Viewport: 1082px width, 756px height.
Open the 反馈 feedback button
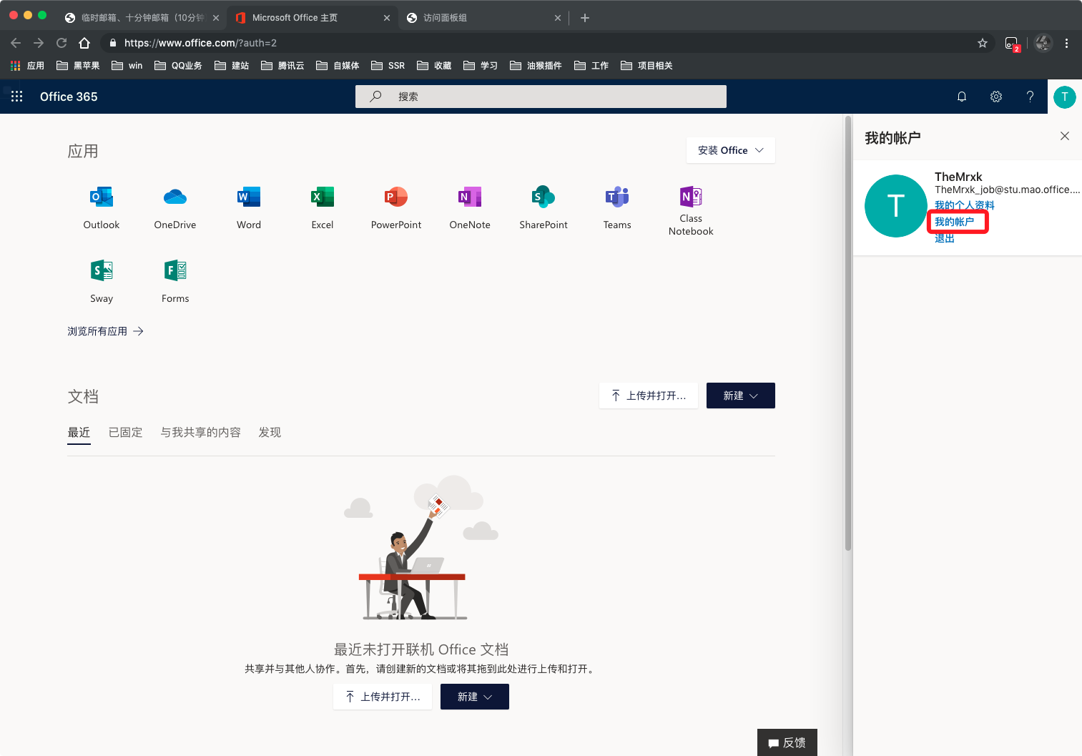click(787, 742)
